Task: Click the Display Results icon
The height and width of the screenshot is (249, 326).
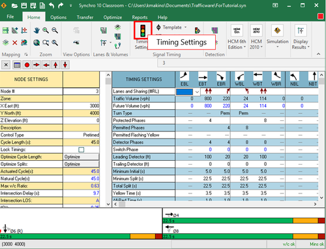Action: click(301, 31)
